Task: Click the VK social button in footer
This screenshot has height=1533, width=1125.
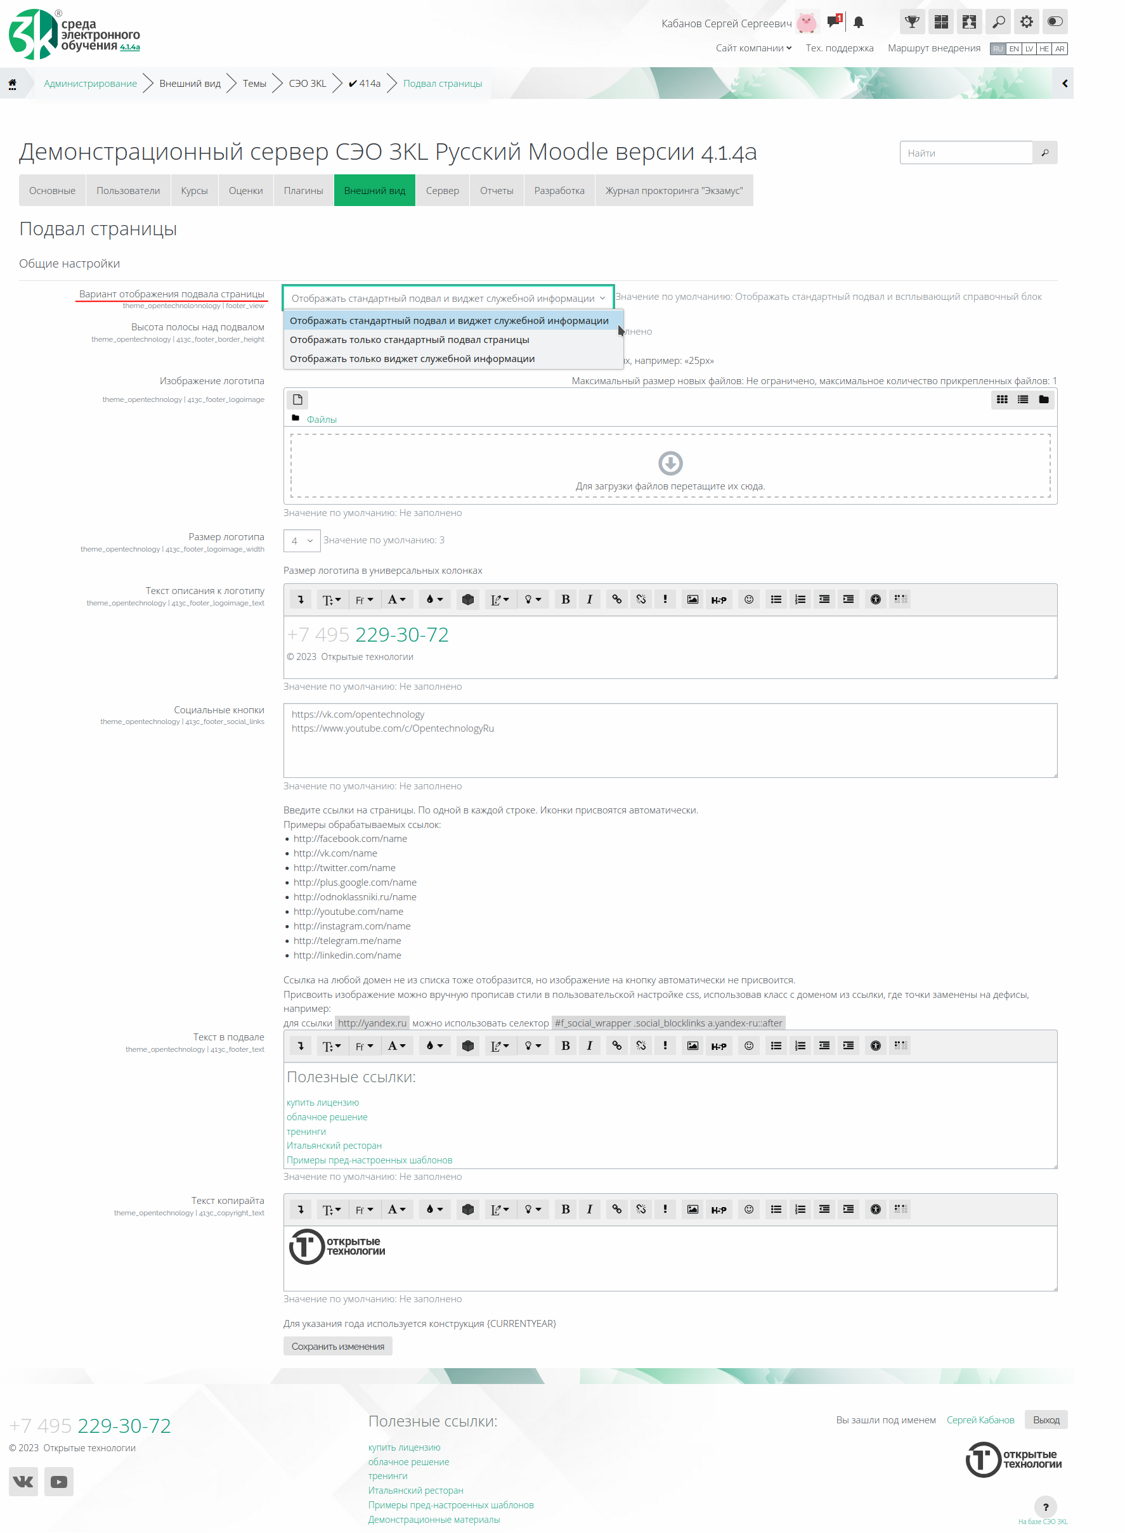Action: point(23,1481)
